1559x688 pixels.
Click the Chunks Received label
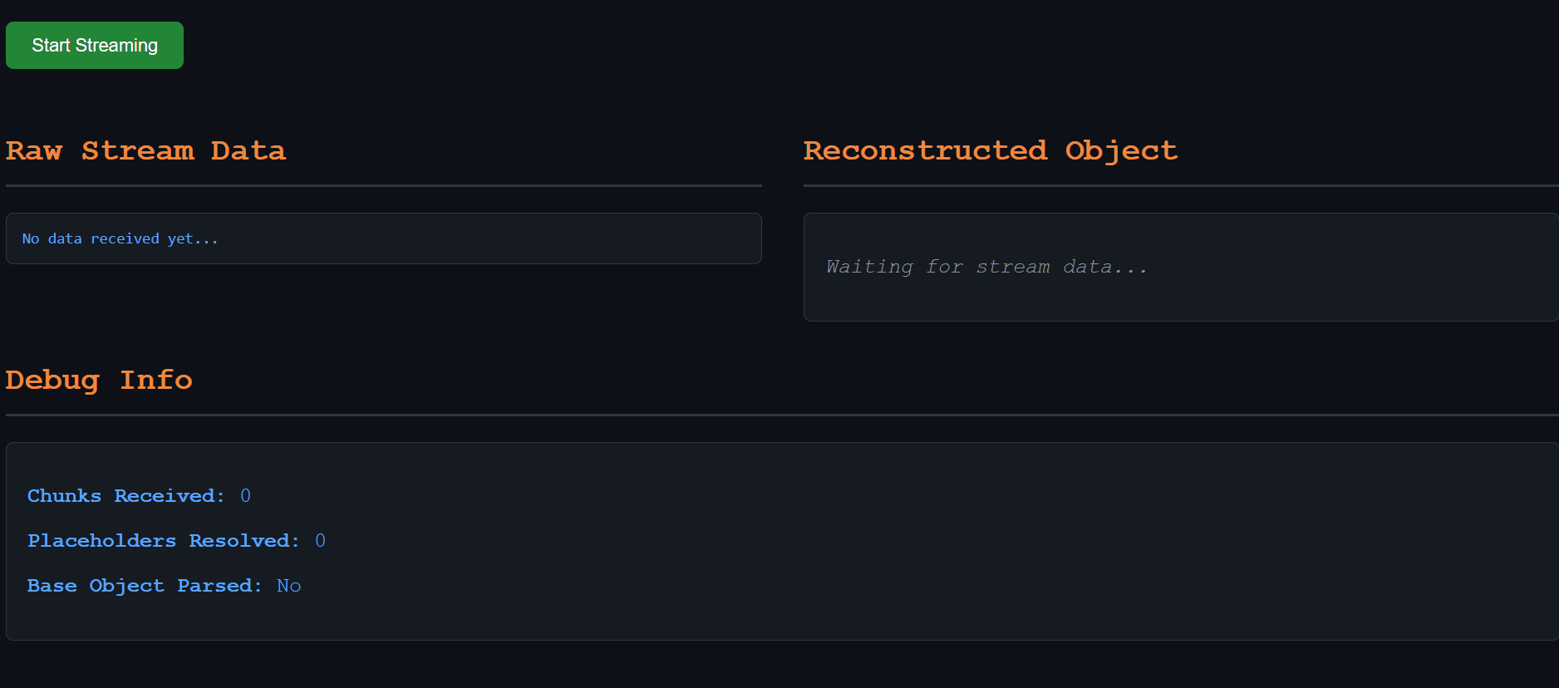pos(125,496)
